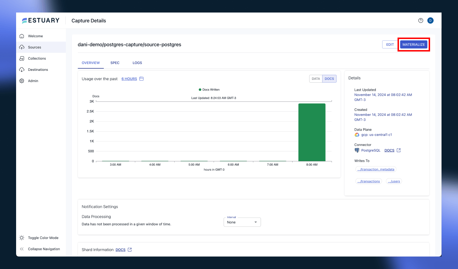Click the Created date value in Details

click(383, 117)
